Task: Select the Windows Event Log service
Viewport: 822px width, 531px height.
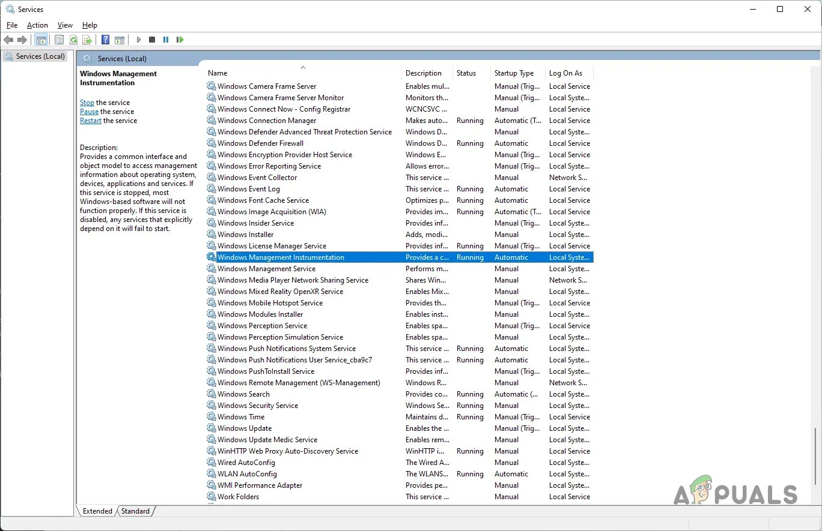Action: click(400, 189)
